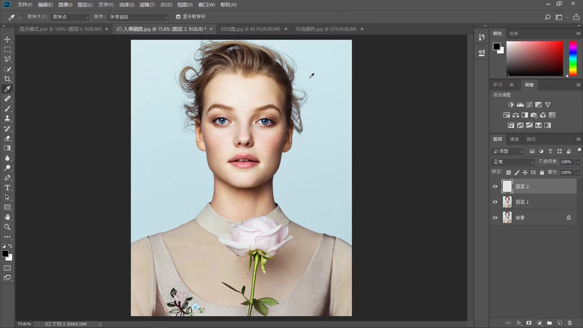583x328 pixels.
Task: Select the Eyedropper tool in toolbar
Action: pyautogui.click(x=7, y=89)
